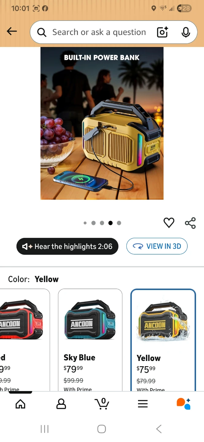Jump to the last image carousel dot

[119, 223]
